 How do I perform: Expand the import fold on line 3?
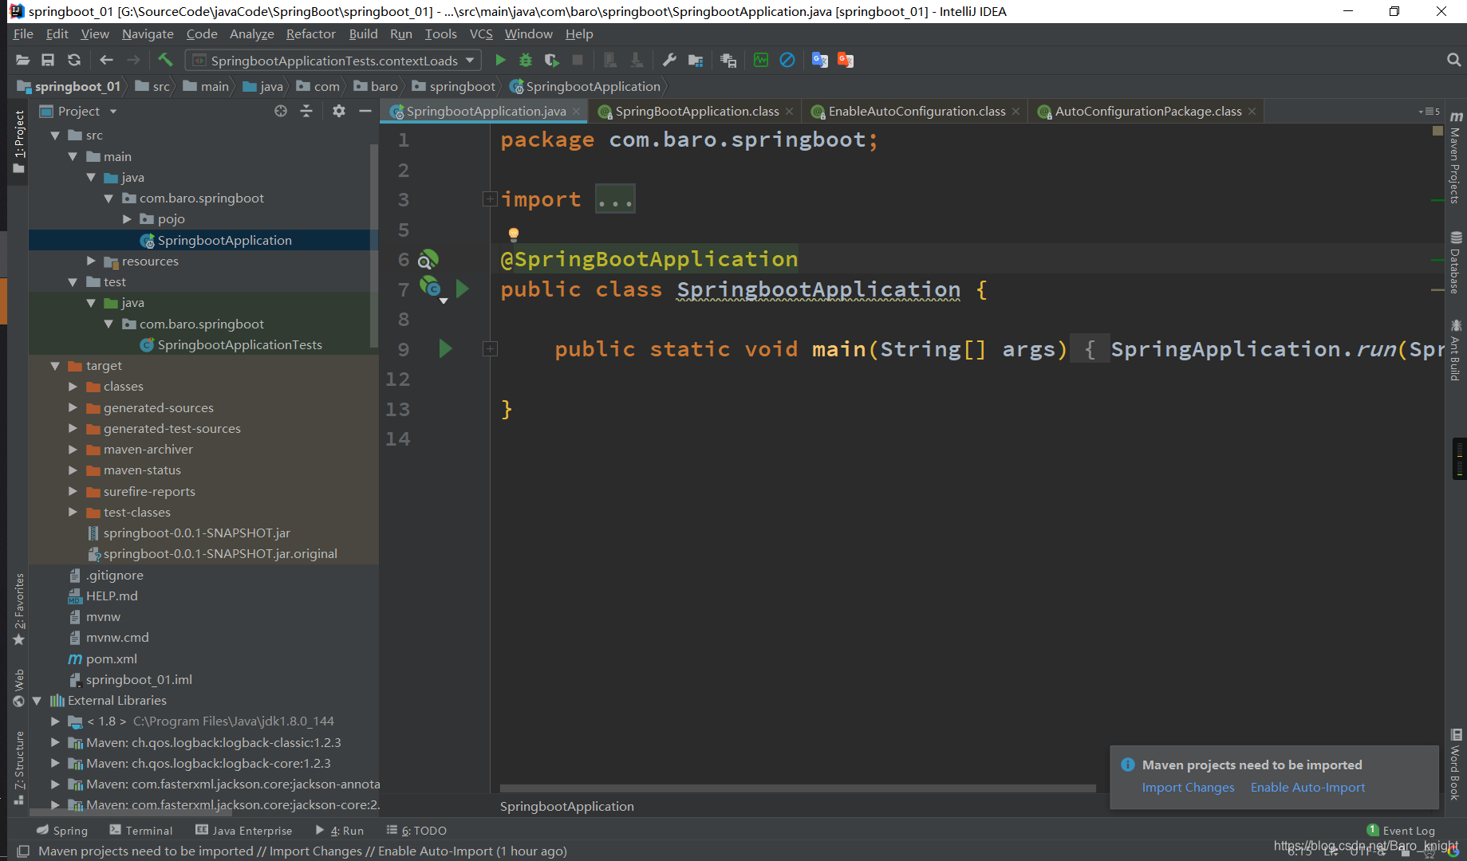(490, 199)
